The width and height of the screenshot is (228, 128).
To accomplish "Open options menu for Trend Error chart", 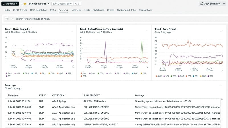I will [221, 30].
